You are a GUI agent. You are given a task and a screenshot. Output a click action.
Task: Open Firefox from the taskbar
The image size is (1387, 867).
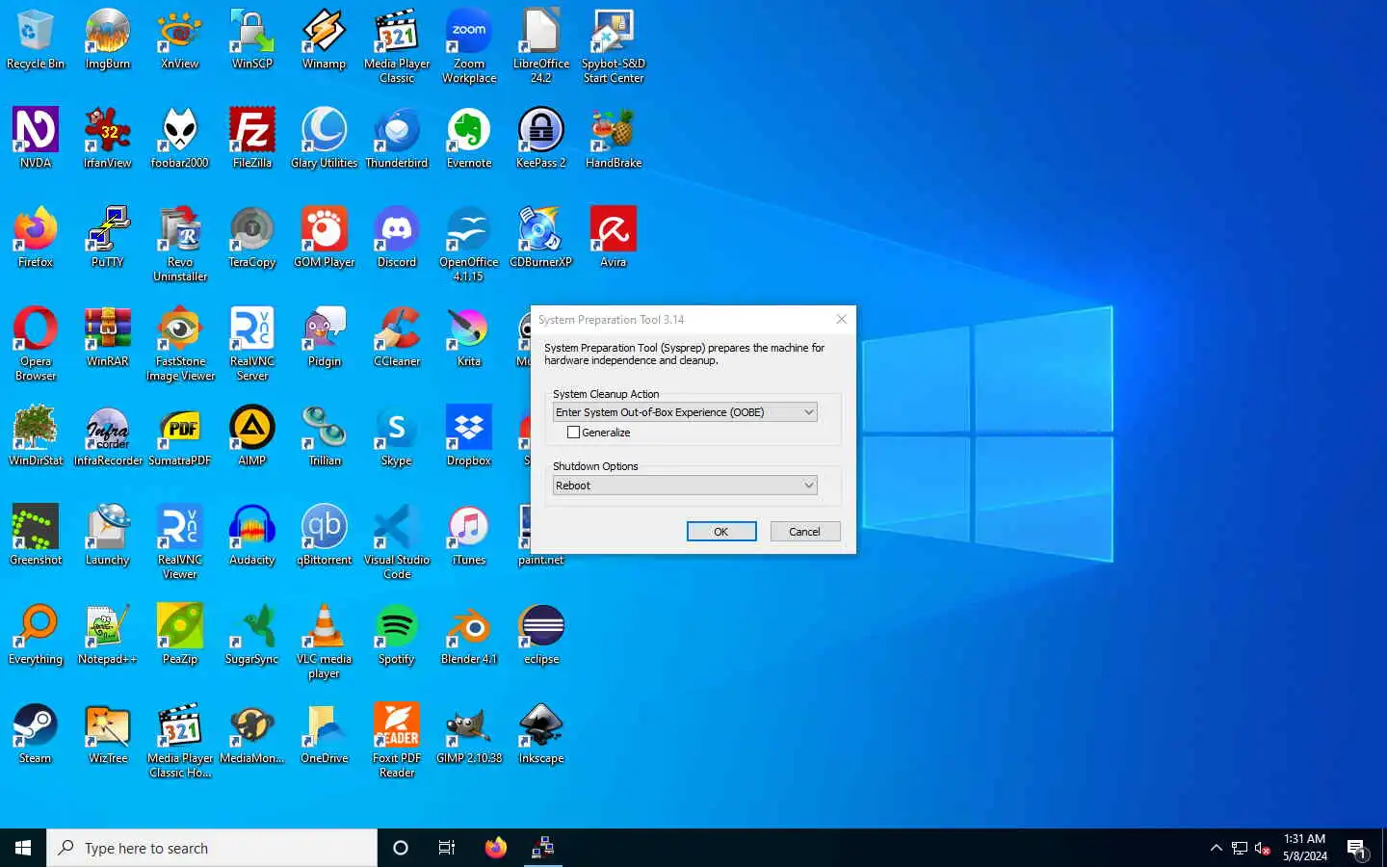point(495,848)
